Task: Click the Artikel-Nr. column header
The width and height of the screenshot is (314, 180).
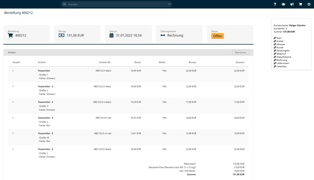Action: click(105, 62)
